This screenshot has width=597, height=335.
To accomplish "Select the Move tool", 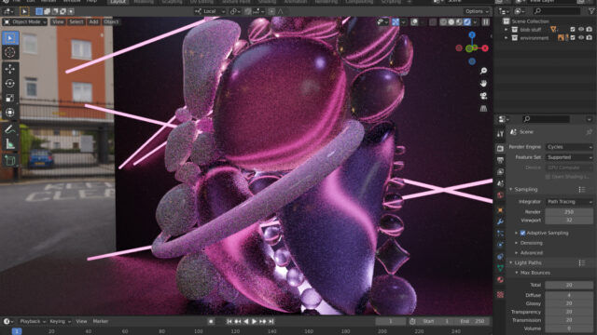I will (x=10, y=69).
